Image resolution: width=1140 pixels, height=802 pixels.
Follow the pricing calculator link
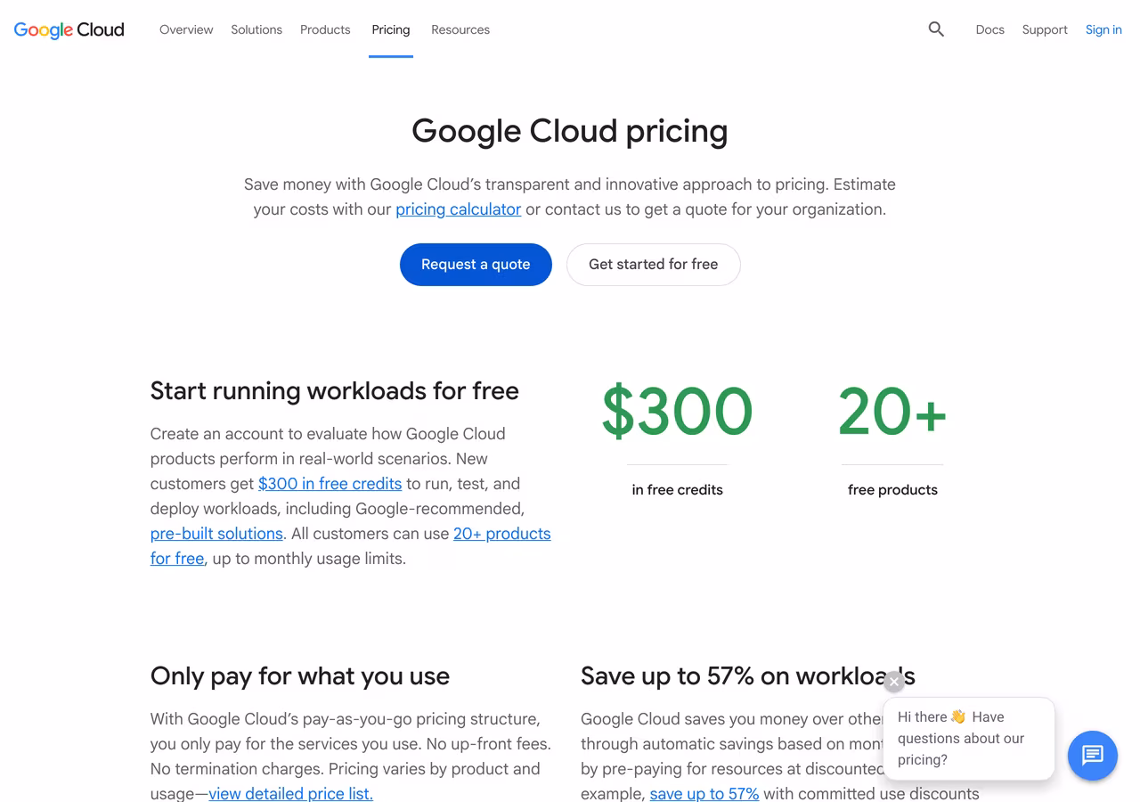[458, 209]
